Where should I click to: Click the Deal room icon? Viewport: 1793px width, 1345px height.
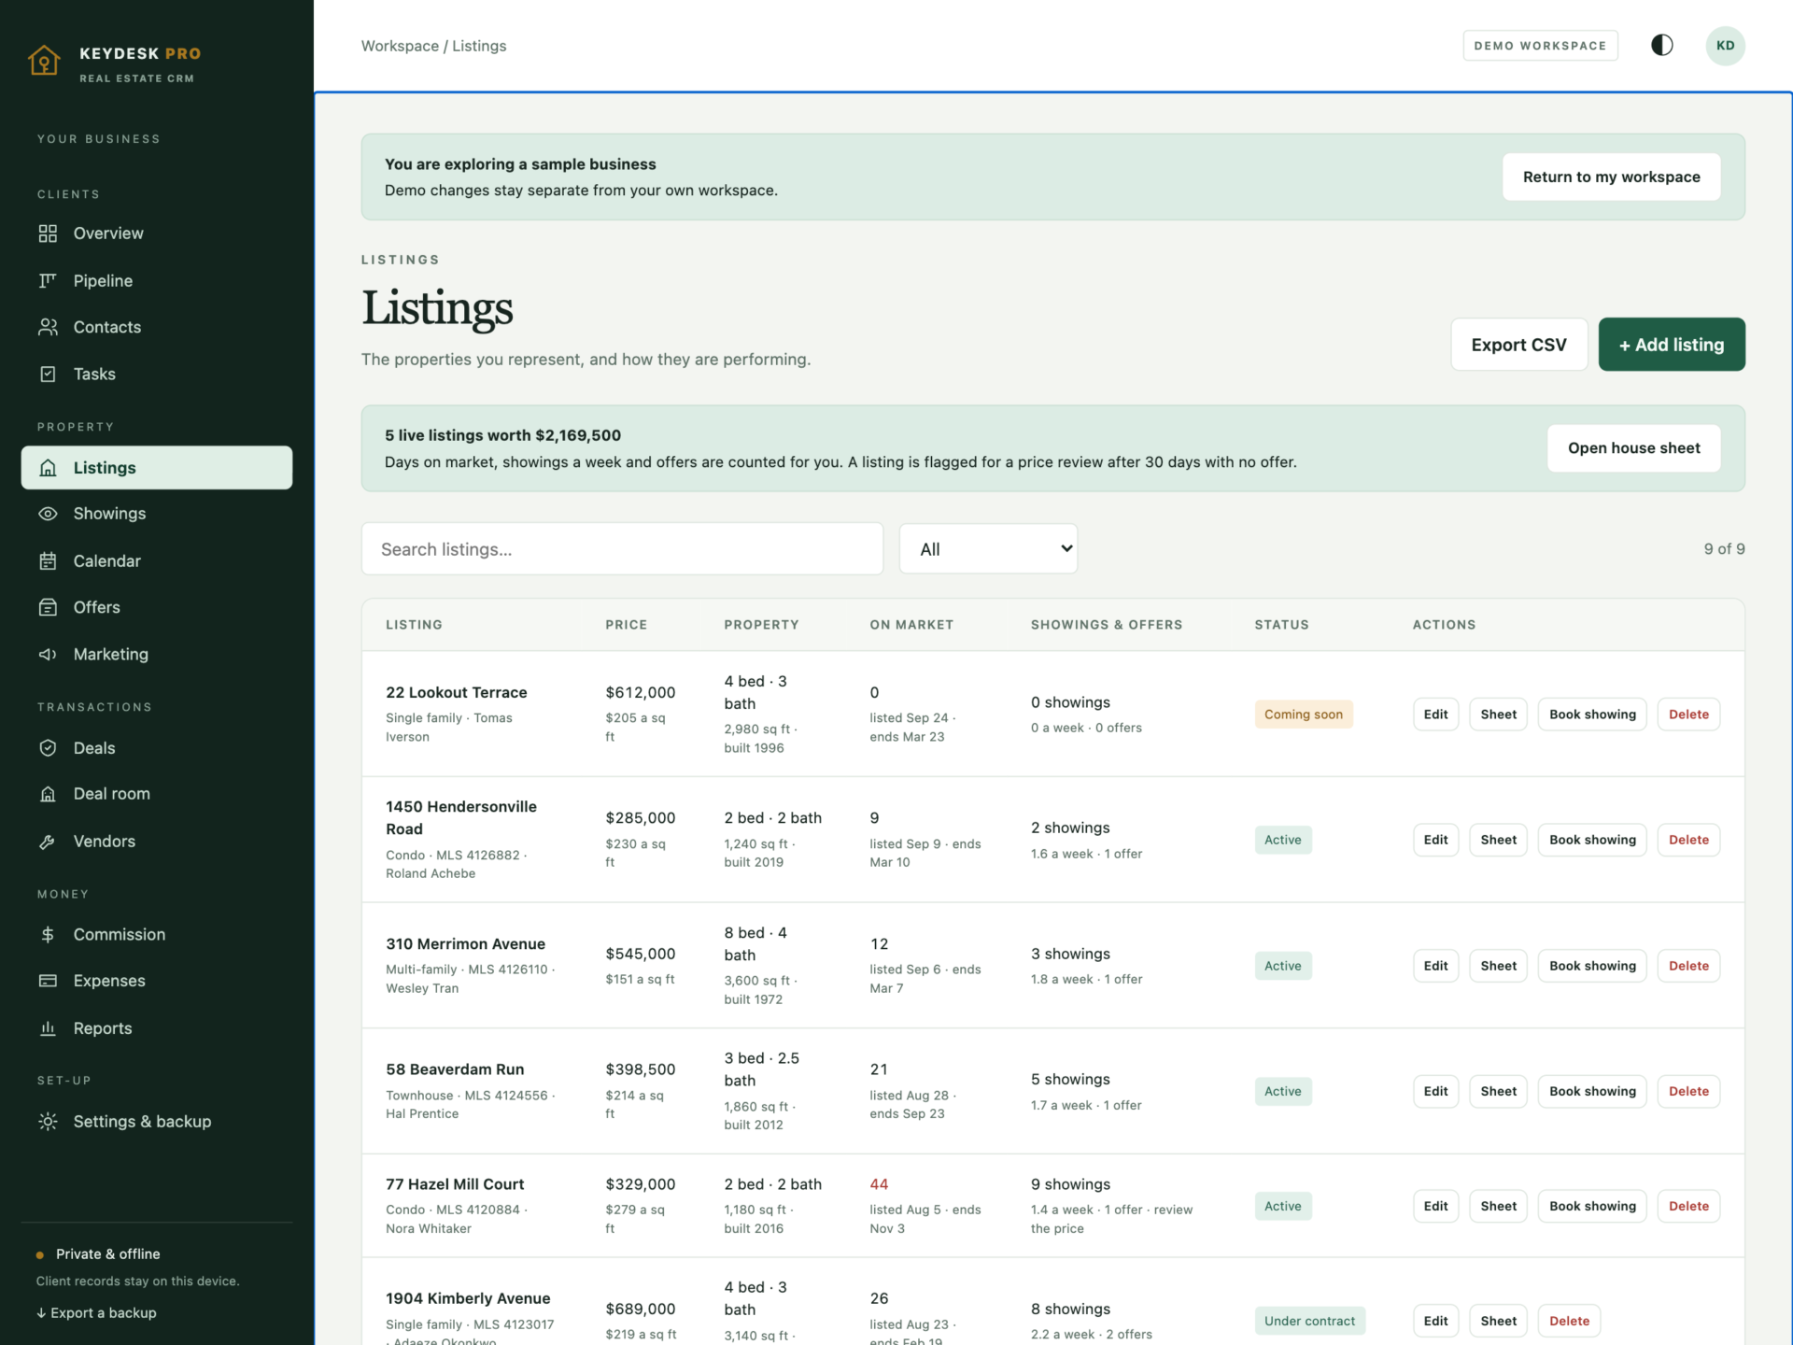pyautogui.click(x=48, y=794)
